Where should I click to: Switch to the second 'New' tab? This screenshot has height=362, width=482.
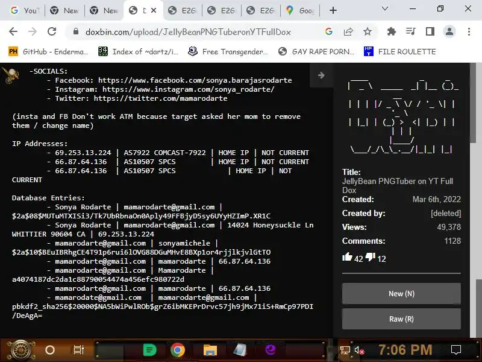[104, 10]
